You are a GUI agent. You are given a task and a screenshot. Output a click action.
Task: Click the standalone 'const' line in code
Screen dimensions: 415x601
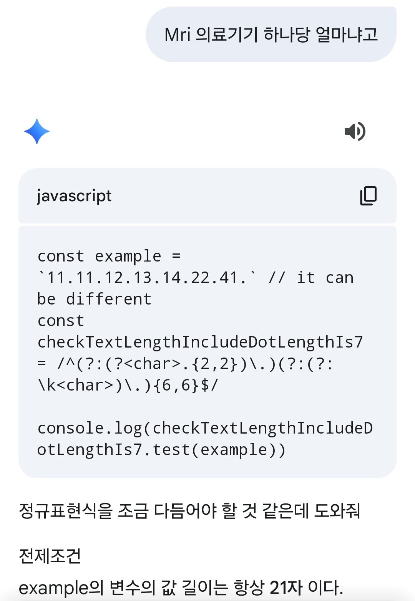(61, 321)
